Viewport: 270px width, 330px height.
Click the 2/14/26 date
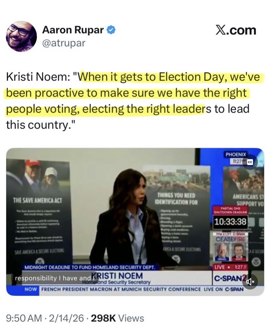tap(66, 318)
